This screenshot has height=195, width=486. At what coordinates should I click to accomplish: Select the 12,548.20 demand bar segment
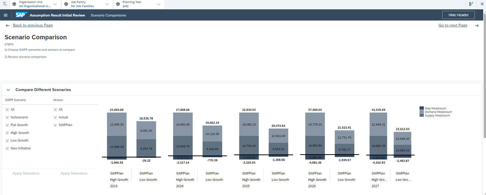pos(402,138)
